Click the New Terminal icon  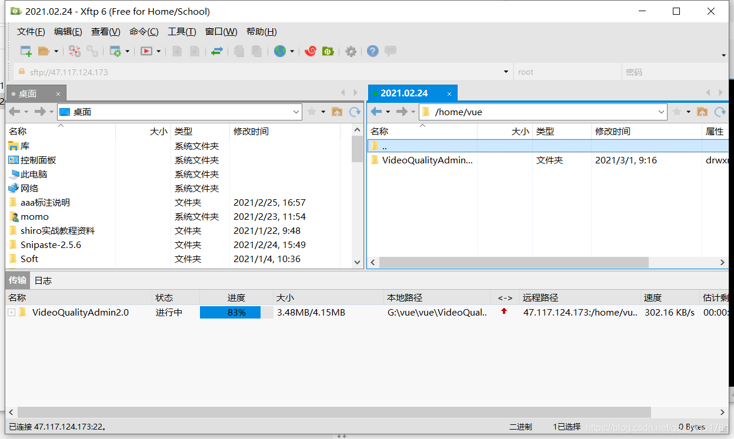click(146, 51)
